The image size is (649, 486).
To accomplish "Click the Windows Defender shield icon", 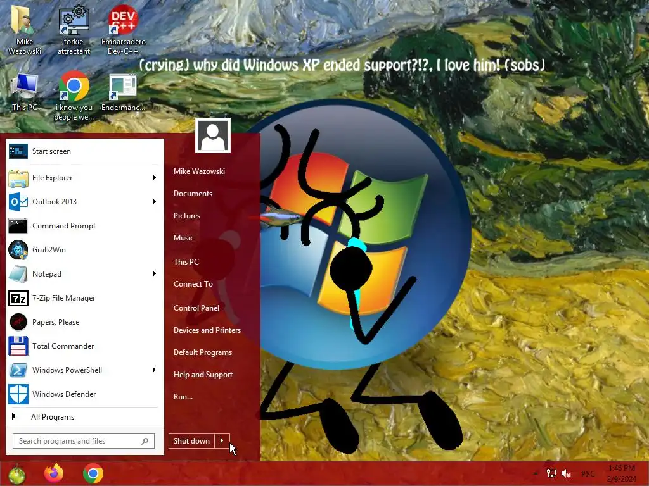I will click(18, 394).
